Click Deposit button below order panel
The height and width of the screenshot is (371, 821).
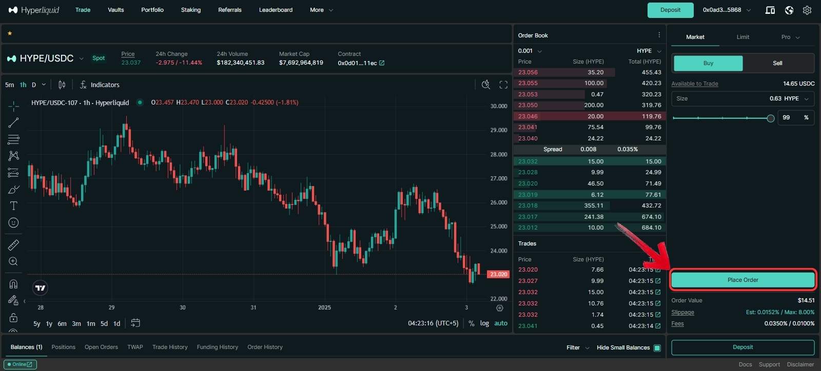tap(742, 347)
